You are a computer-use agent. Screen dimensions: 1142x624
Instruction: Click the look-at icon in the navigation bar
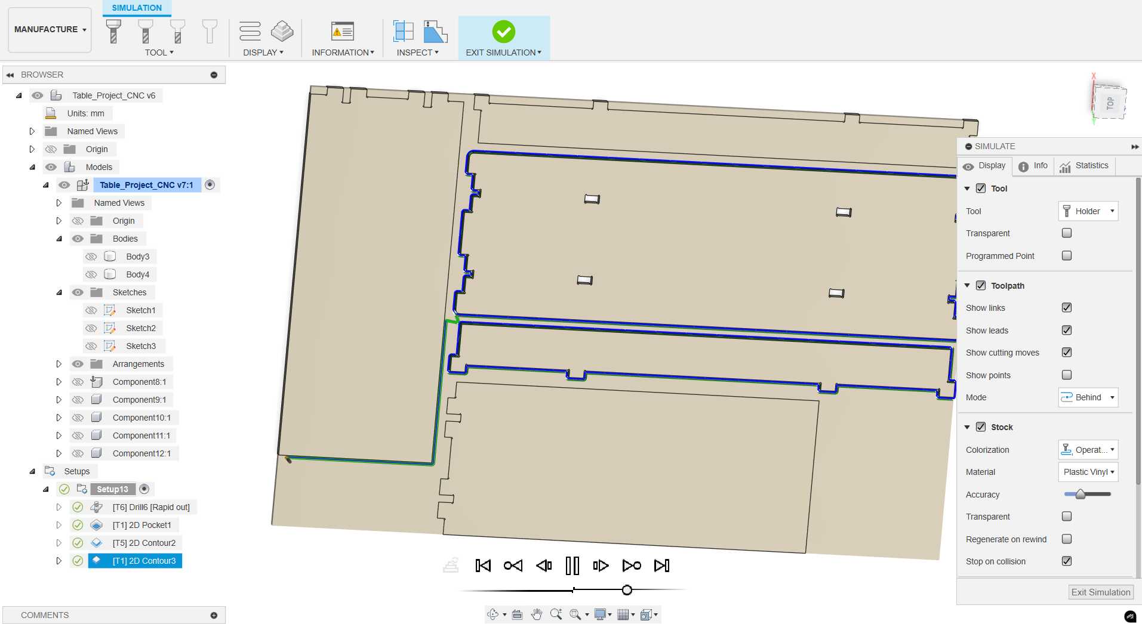tap(517, 614)
